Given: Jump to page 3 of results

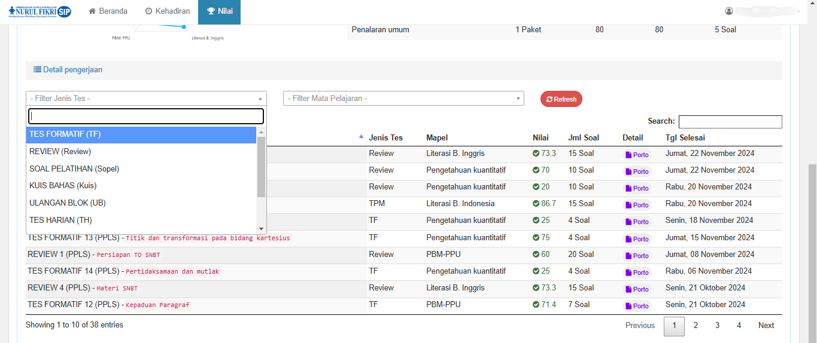Looking at the screenshot, I should (717, 326).
